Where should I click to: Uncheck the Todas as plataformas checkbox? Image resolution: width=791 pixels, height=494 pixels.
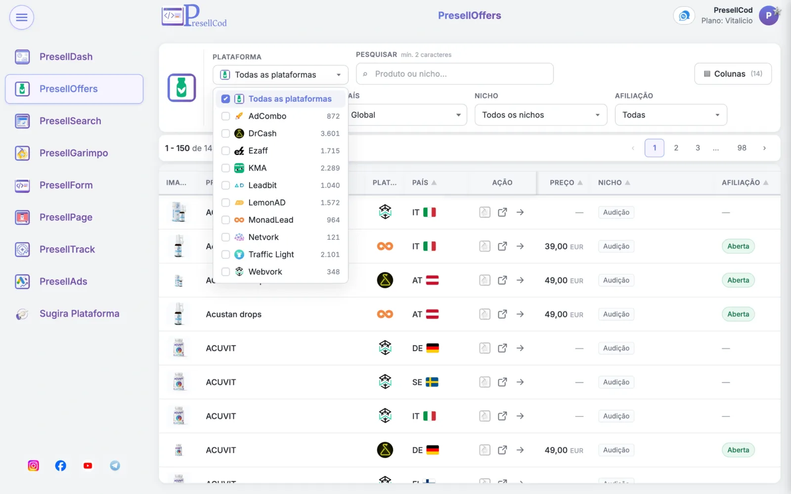pyautogui.click(x=225, y=99)
